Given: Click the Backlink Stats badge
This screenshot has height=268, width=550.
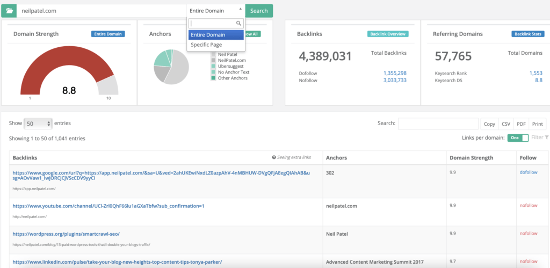Looking at the screenshot, I should [x=527, y=34].
